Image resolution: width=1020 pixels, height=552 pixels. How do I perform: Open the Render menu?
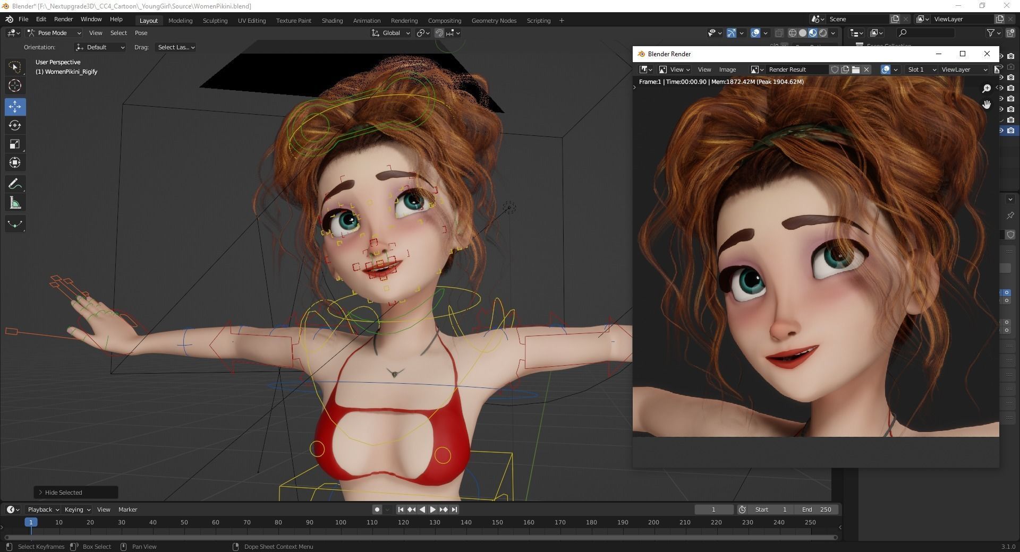(63, 19)
